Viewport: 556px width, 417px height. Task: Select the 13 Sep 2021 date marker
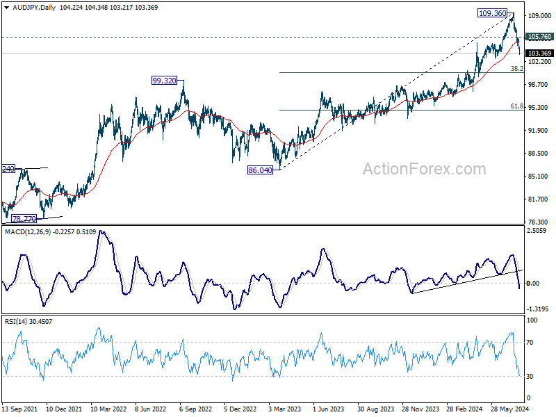(x=19, y=409)
